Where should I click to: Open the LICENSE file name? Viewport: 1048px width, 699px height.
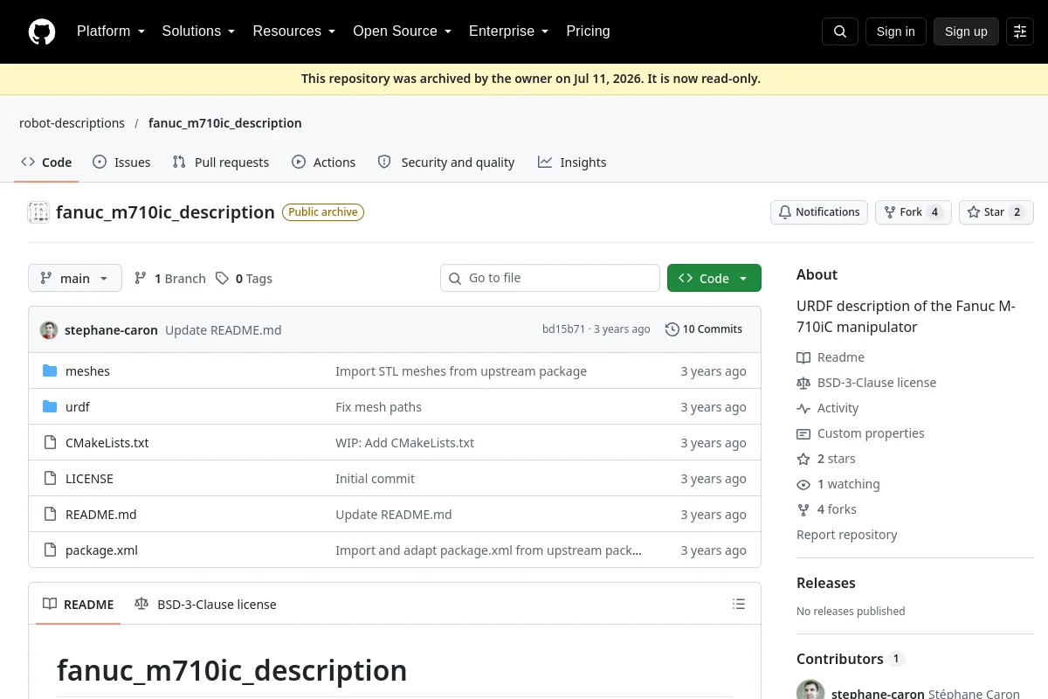point(89,479)
